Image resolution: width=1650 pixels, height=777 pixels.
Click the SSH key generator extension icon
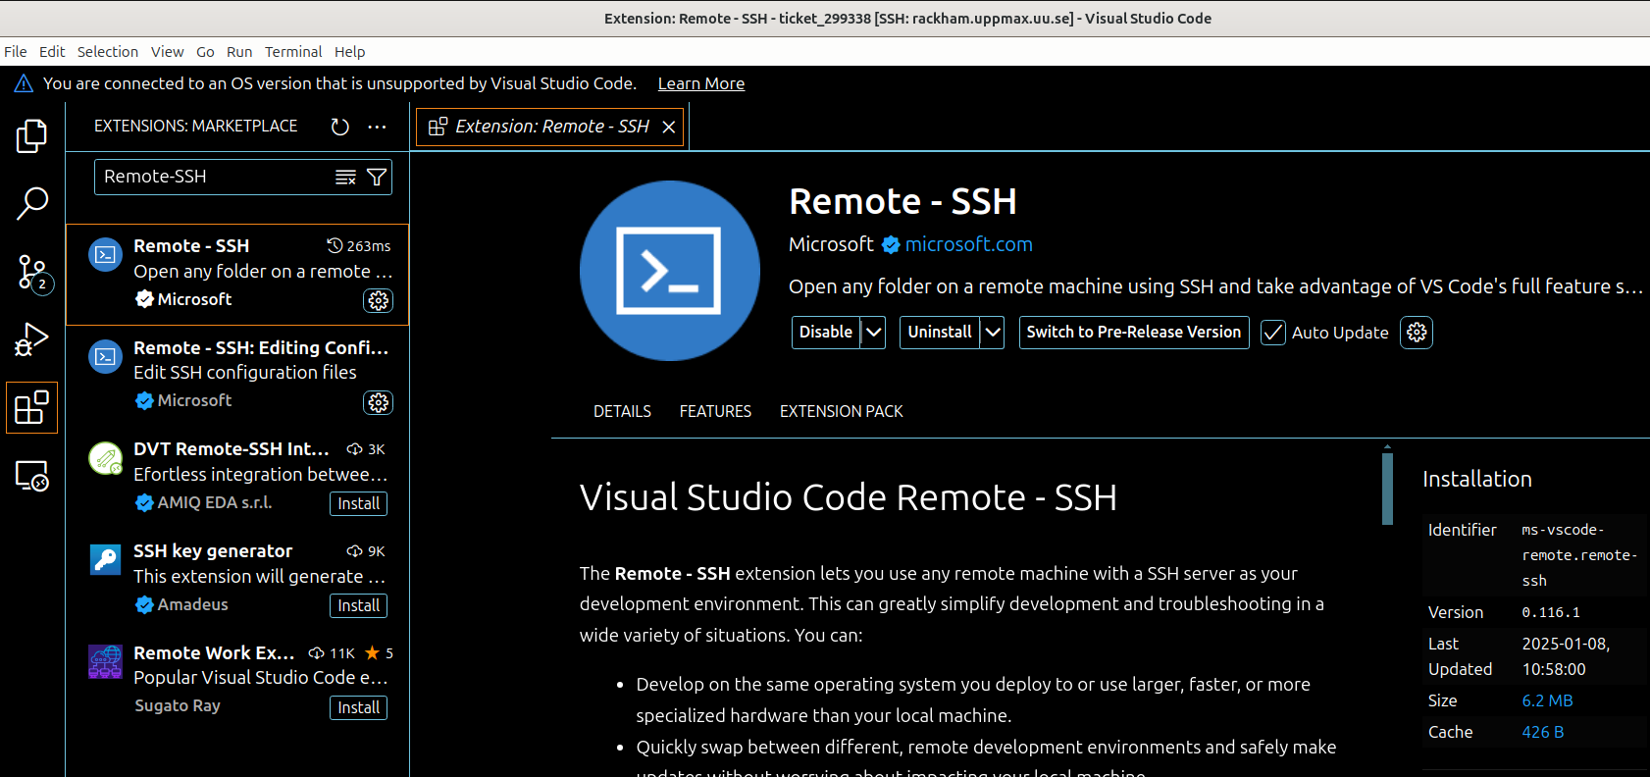(x=106, y=560)
